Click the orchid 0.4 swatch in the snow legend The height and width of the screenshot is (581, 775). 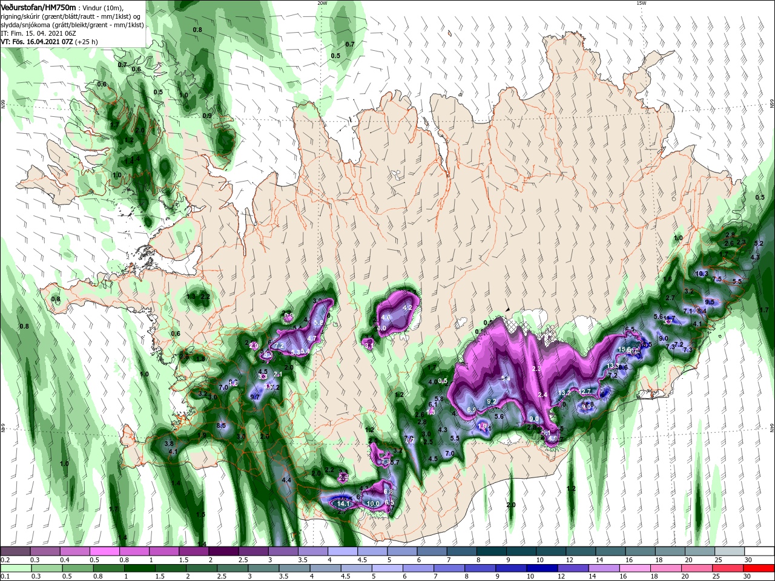tap(74, 551)
